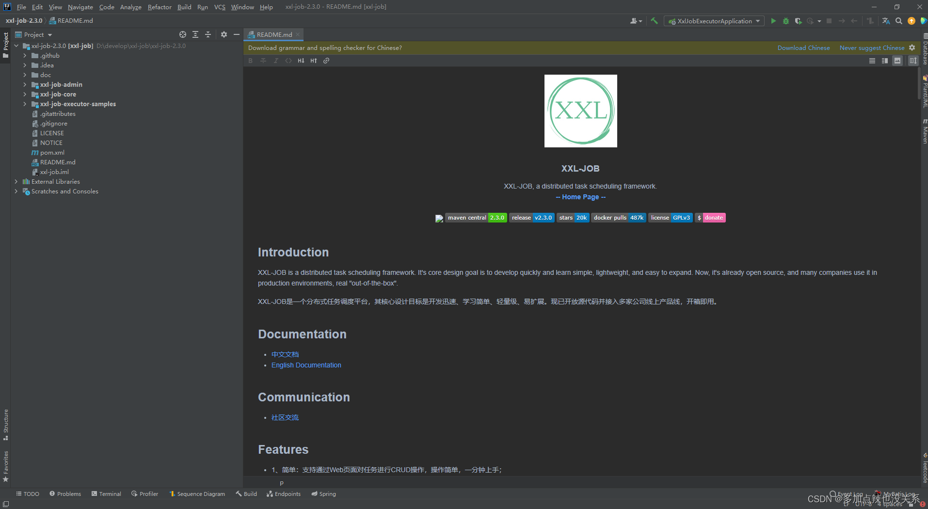
Task: Run XxlJobExecutorApplication with the green play icon
Action: pyautogui.click(x=773, y=21)
